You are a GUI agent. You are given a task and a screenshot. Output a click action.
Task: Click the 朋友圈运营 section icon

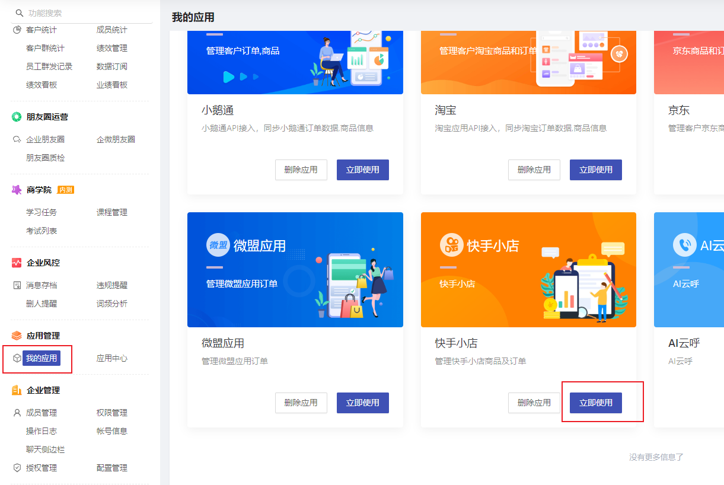tap(17, 117)
